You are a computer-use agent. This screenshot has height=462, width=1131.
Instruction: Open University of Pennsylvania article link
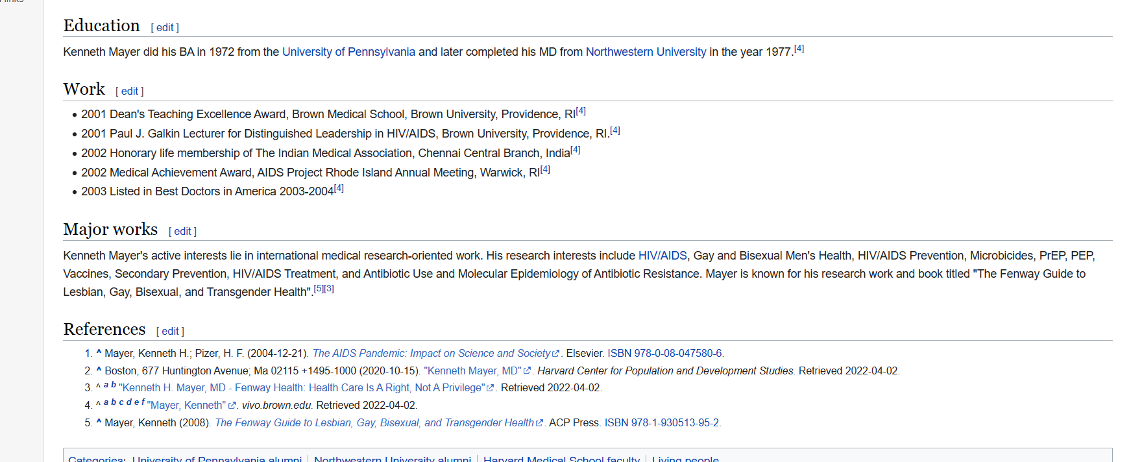pos(348,52)
